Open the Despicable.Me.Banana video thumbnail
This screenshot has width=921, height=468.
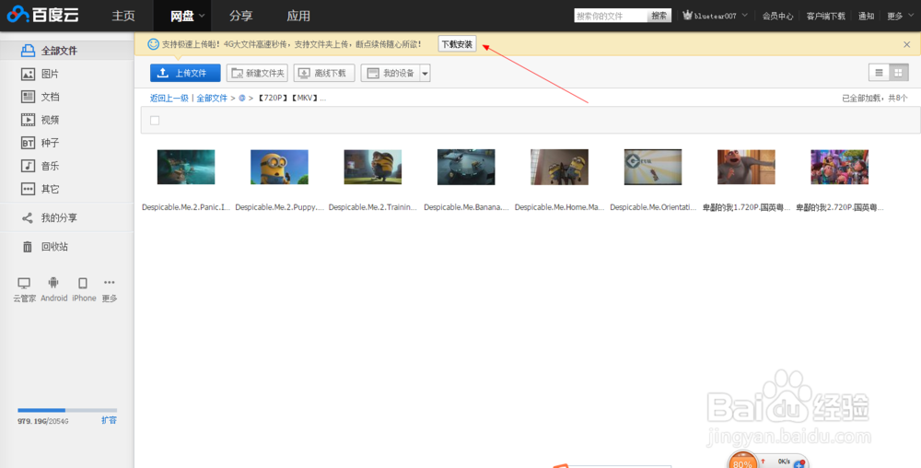point(466,167)
